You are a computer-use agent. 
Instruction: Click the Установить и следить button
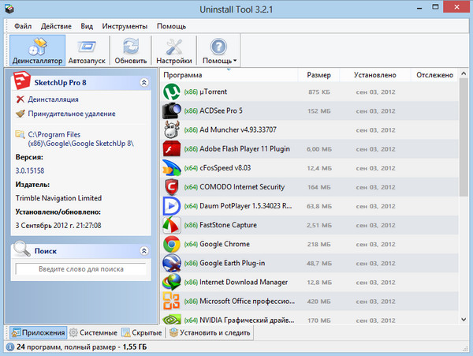(210, 333)
